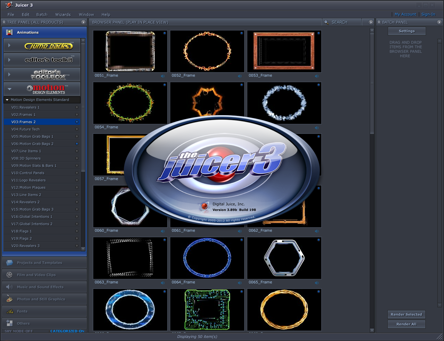Click the speaker icon beside 0052_Frame
The height and width of the screenshot is (341, 444).
click(x=240, y=76)
